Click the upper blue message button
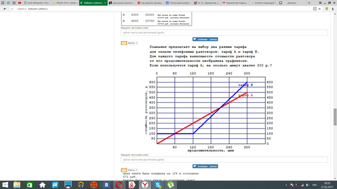 [x=205, y=39]
